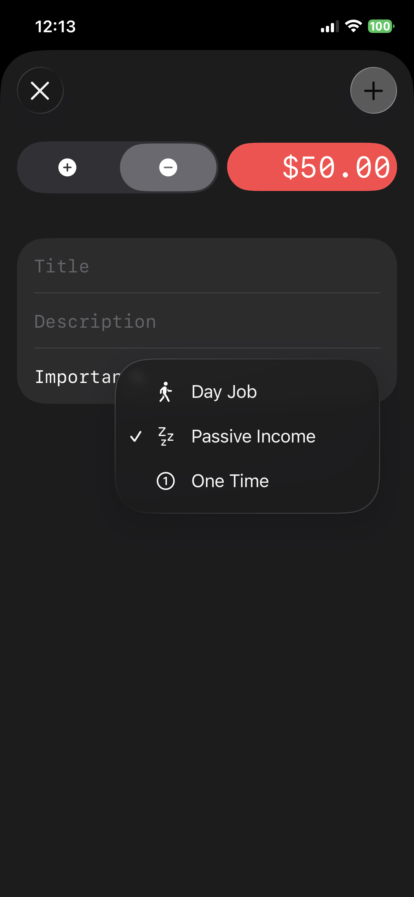Tap the walking figure Day Job icon

165,392
